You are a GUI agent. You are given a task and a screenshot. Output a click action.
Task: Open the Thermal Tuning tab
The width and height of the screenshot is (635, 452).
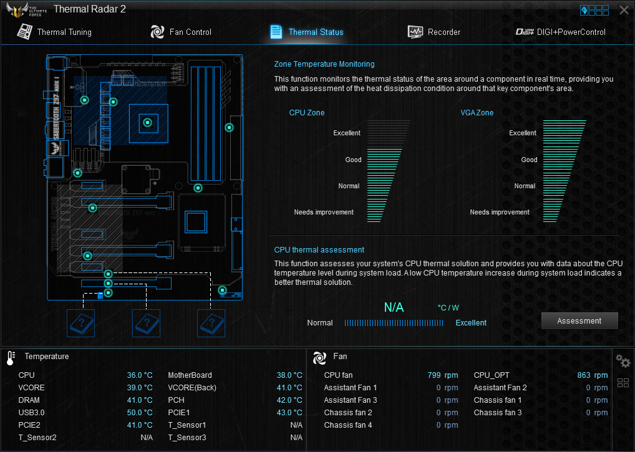tap(55, 32)
